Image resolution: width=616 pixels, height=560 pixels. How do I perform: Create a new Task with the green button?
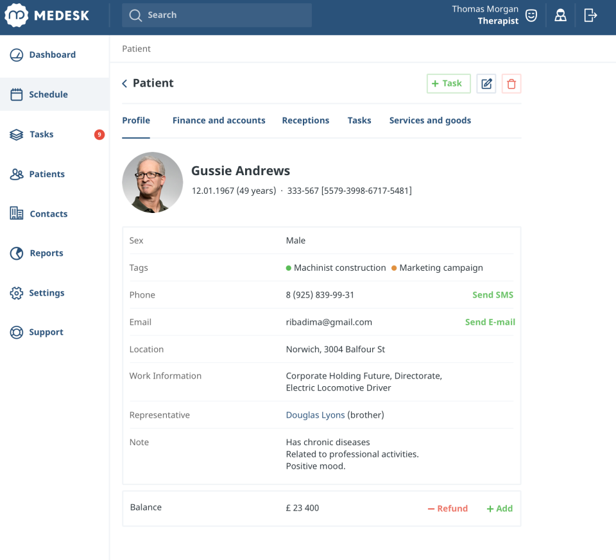(448, 83)
